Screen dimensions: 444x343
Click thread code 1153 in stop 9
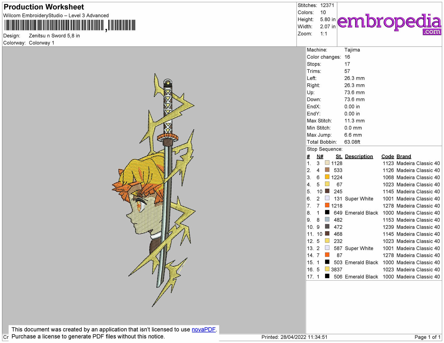388,220
